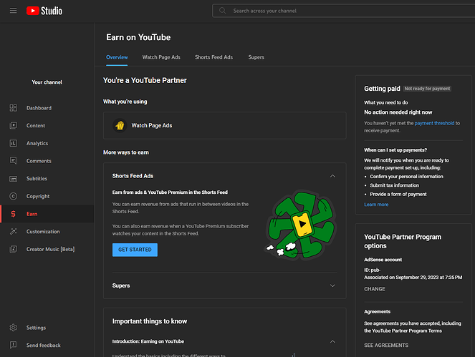Screen dimensions: 475x357
Task: Click the Important things to know heading
Action: coord(150,321)
